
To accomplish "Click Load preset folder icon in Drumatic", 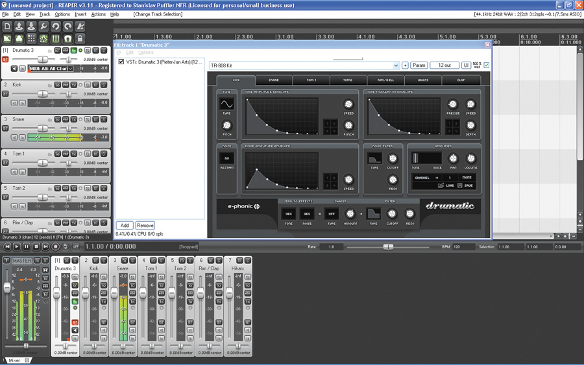I will (x=441, y=185).
